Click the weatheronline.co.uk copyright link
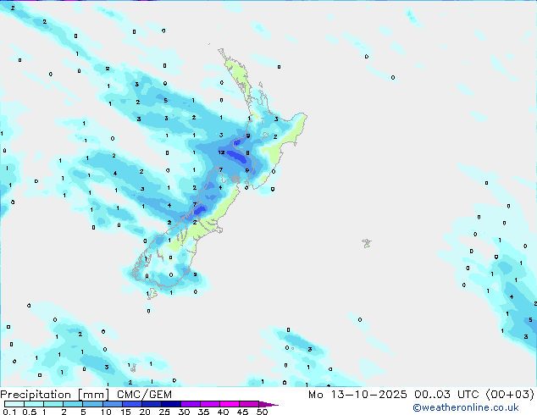 tap(465, 407)
